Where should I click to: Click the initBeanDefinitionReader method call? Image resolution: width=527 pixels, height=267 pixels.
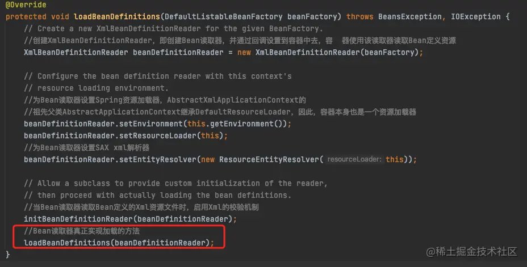(78, 219)
